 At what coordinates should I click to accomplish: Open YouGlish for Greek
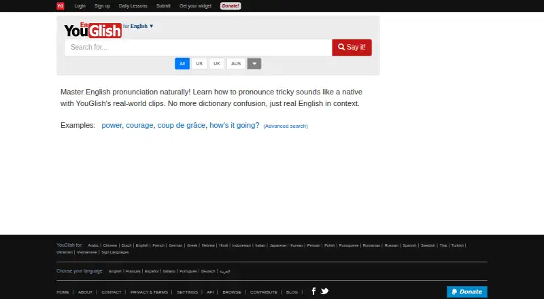192,245
